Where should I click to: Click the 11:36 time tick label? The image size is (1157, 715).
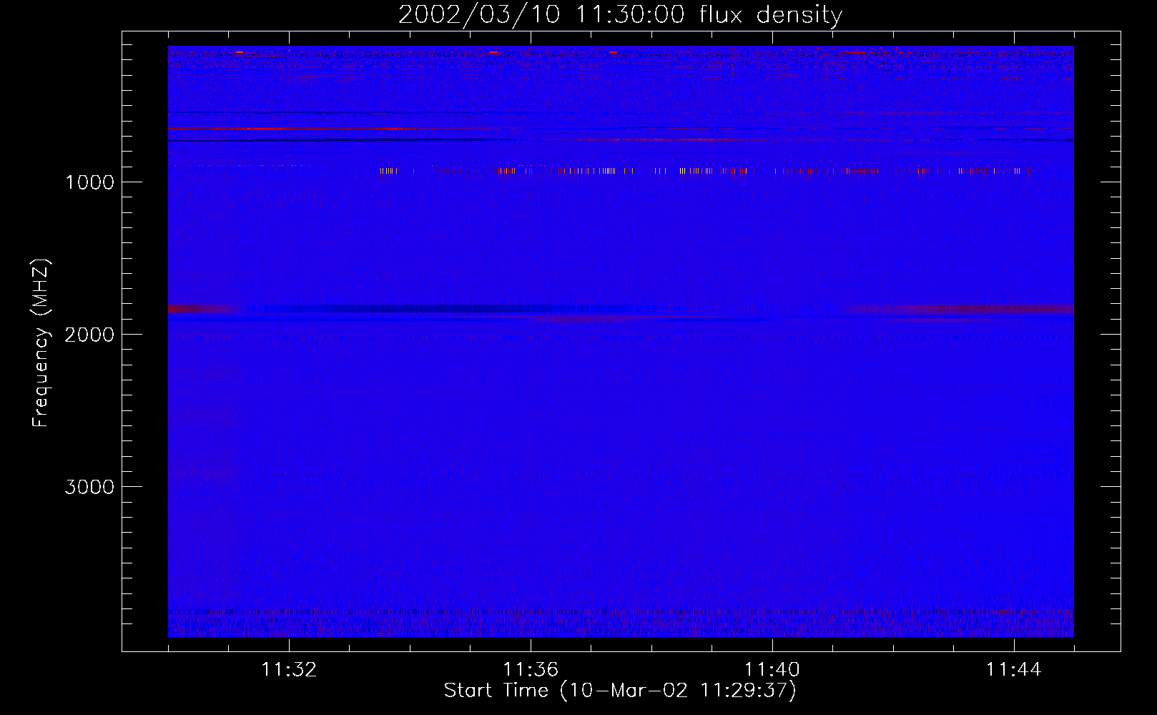tap(531, 670)
